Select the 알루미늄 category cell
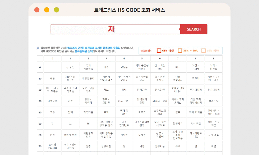The image size is (259, 155). [x=160, y=146]
